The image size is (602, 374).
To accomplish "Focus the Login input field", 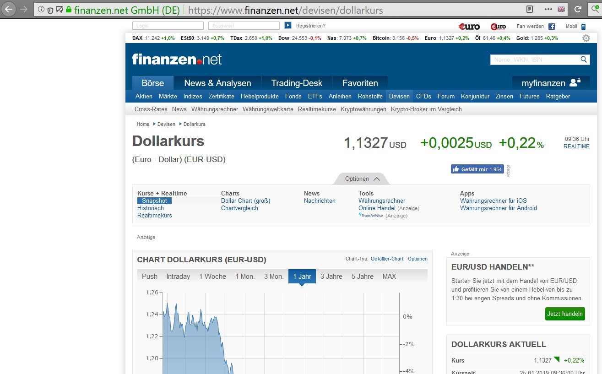I will pos(168,26).
